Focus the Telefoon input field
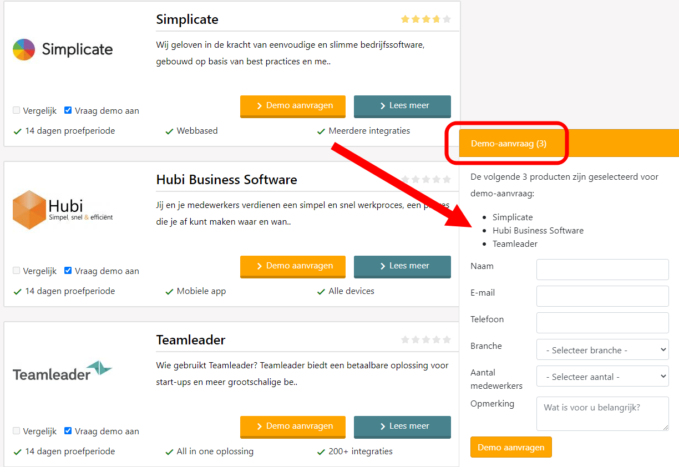The width and height of the screenshot is (679, 467). click(x=602, y=323)
